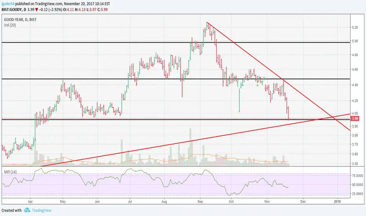Click the iguler54 author name

tap(8, 4)
